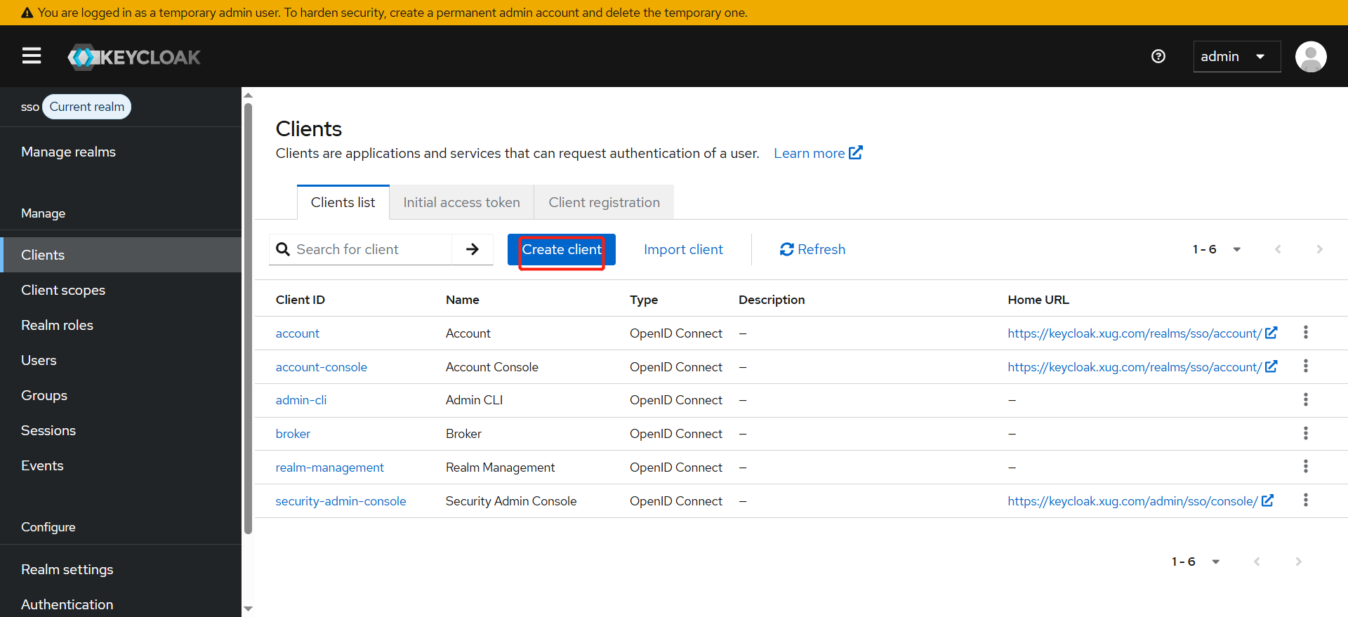Click the Create client button
The width and height of the screenshot is (1348, 617).
tap(562, 249)
